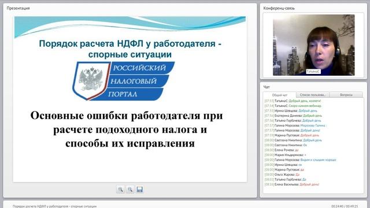The image size is (370, 208).
Task: Select the slide title Порядок расчета НДФЛ у работодателя
Action: coord(130,49)
